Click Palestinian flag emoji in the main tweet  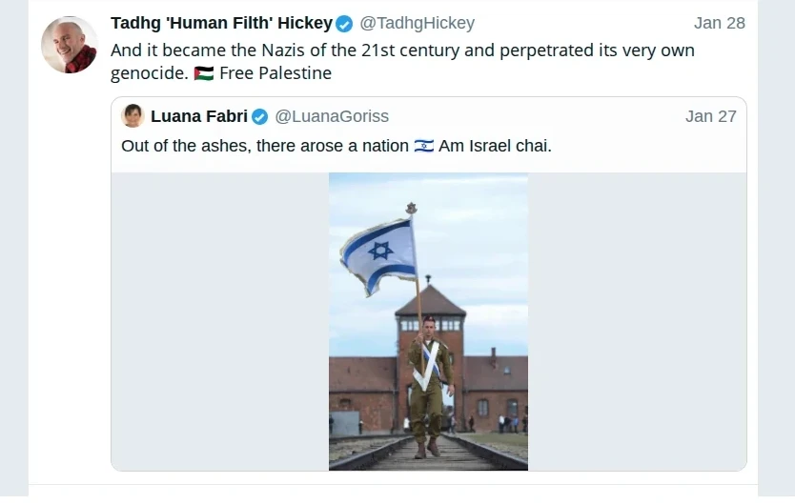tap(203, 73)
